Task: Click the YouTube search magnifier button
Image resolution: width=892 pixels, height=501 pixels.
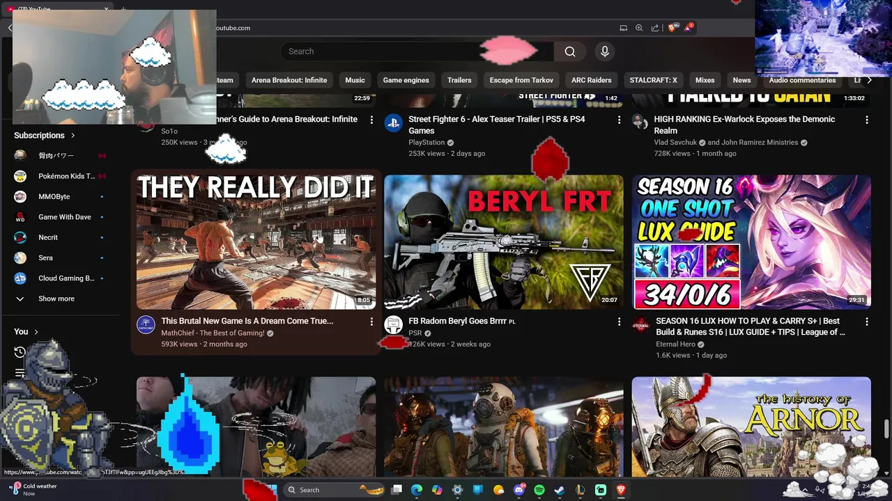Action: coord(570,51)
